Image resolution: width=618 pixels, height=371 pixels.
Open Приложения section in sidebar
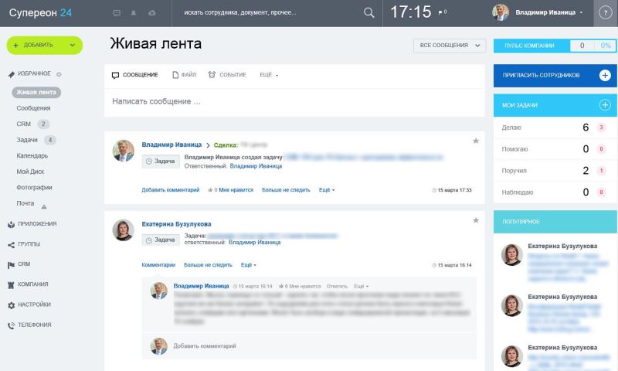tap(32, 224)
